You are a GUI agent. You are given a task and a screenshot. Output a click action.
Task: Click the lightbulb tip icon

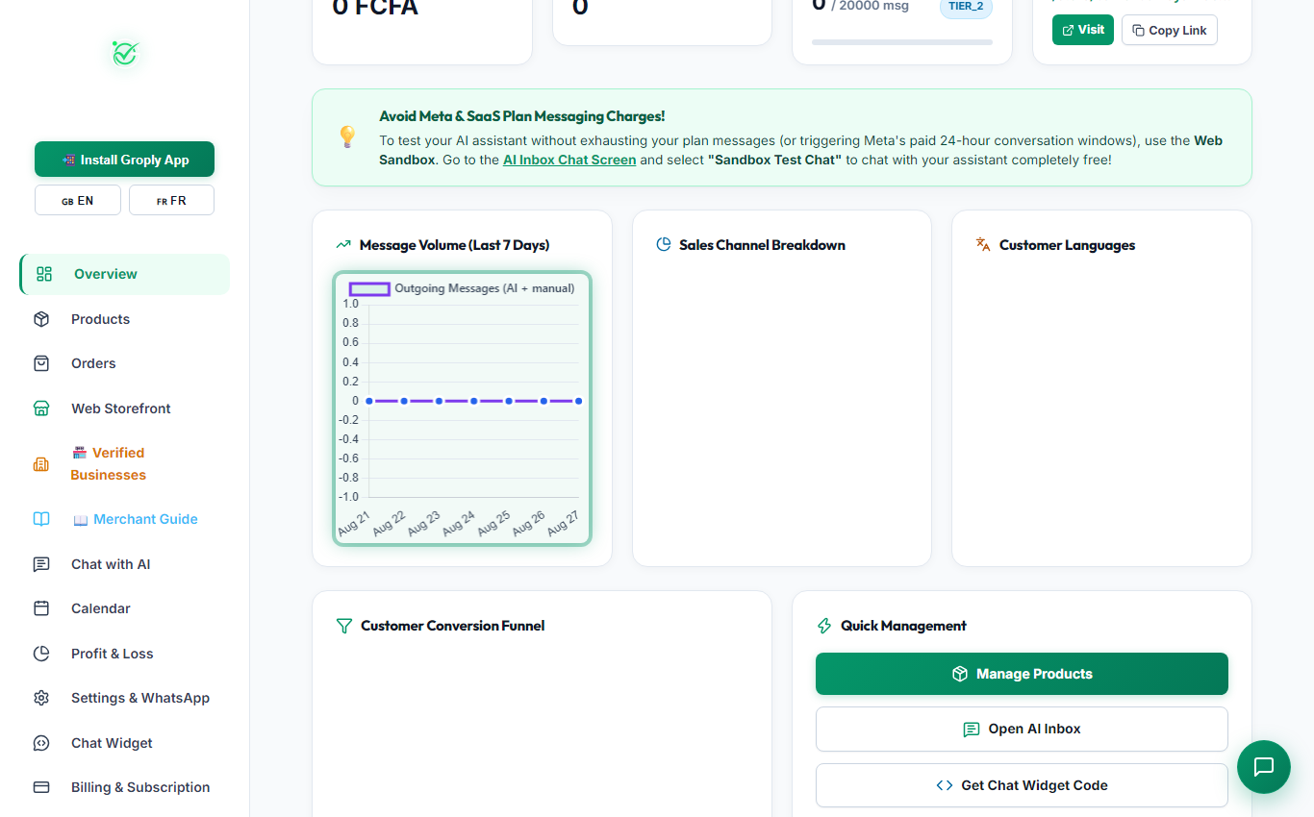click(x=347, y=137)
